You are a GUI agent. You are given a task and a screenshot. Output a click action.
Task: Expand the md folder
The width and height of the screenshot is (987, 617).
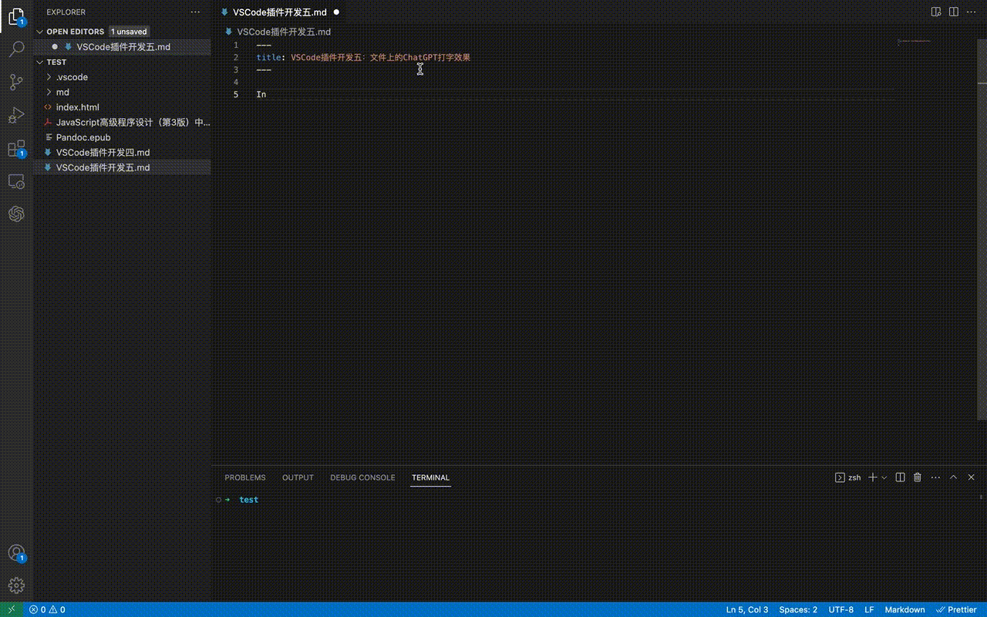pos(49,92)
